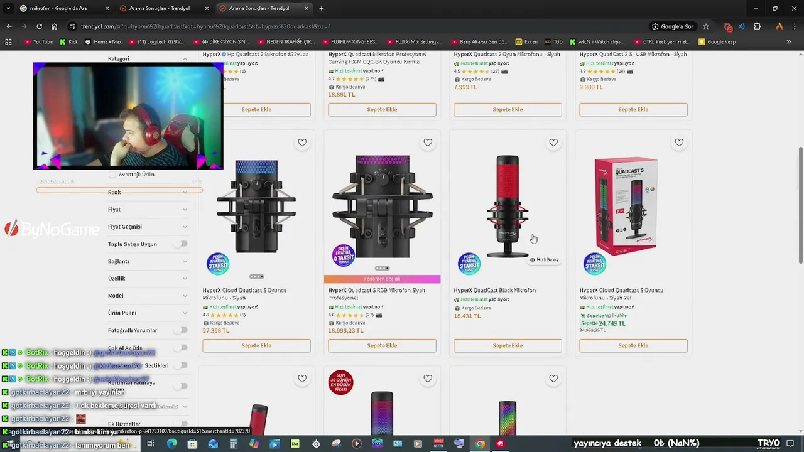The width and height of the screenshot is (804, 452).
Task: Favorite the HyperX Cloud Quadcast S 27.398 TL microphone
Action: [x=302, y=143]
